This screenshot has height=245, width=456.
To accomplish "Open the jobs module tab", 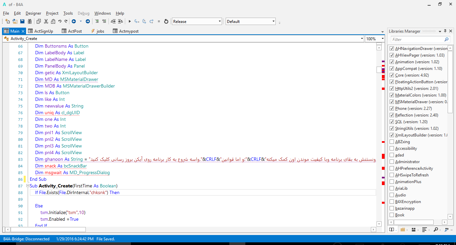I will point(100,31).
